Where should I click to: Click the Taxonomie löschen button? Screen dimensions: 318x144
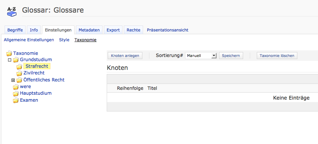tap(277, 56)
